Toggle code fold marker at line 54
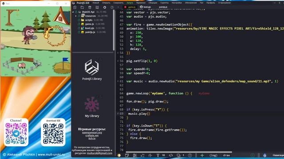Image resolution: width=284 pixels, height=159 pixels. (118, 53)
